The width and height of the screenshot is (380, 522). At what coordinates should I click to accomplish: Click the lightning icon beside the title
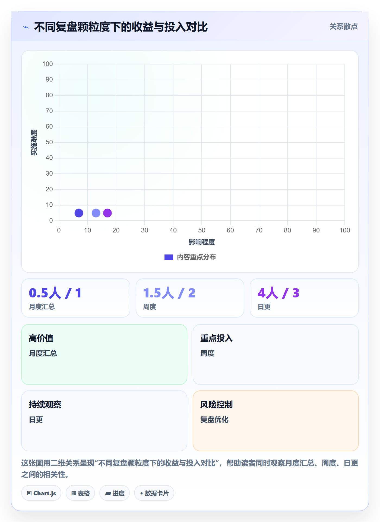pos(26,27)
